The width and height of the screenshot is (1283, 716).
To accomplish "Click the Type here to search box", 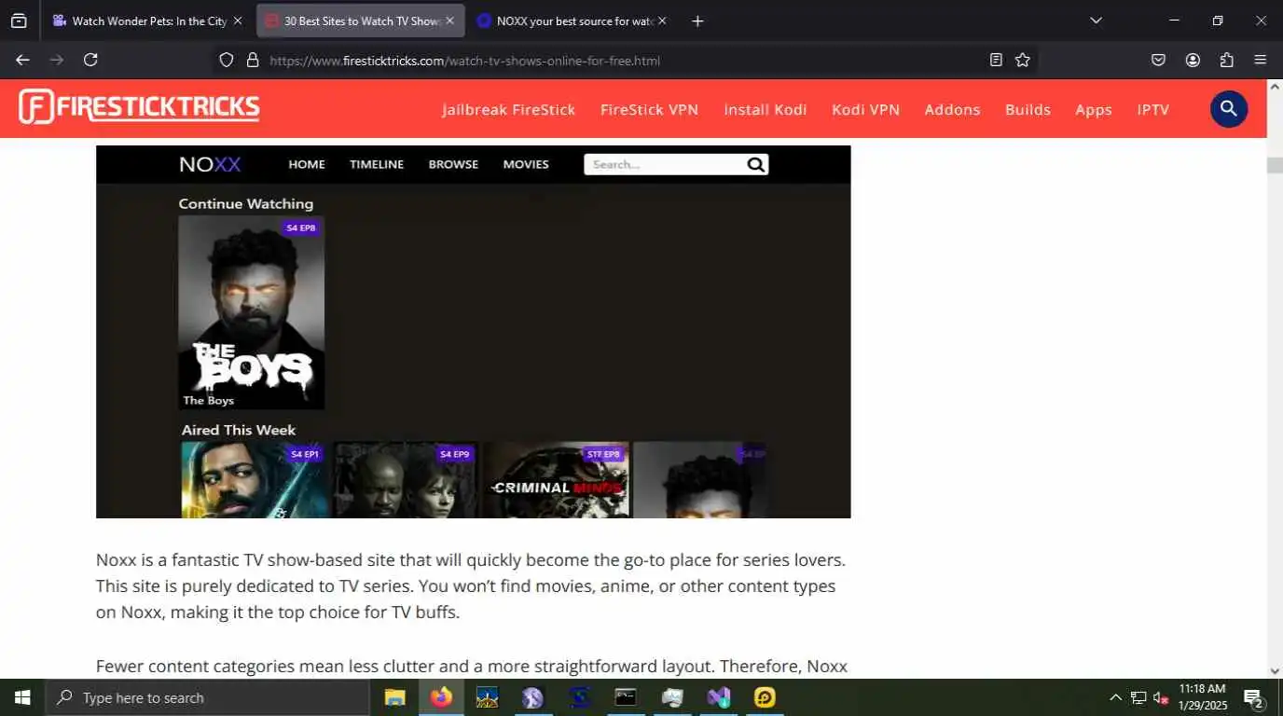I will click(x=207, y=697).
